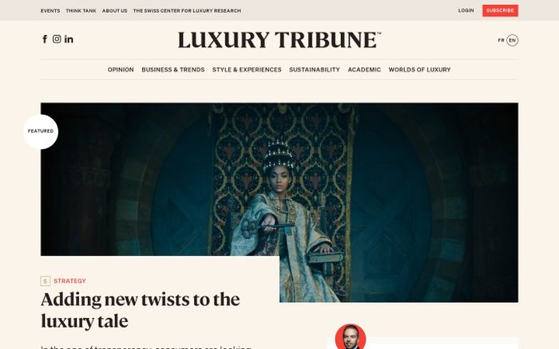Go to Style & Experiences section
Screen dimensions: 559x349
coord(247,70)
